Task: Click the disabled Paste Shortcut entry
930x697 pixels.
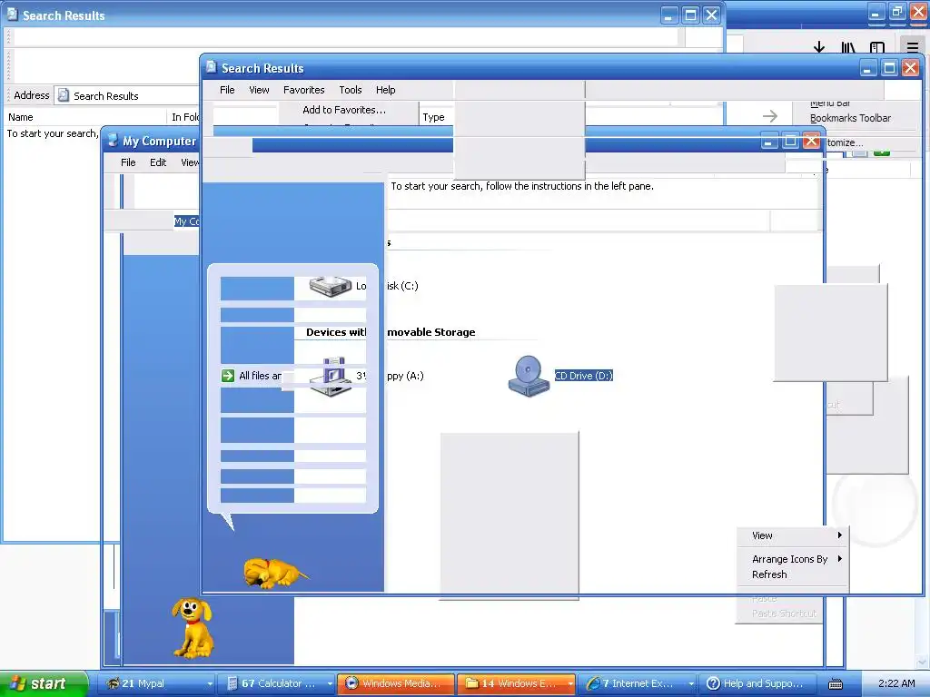Action: pyautogui.click(x=784, y=614)
